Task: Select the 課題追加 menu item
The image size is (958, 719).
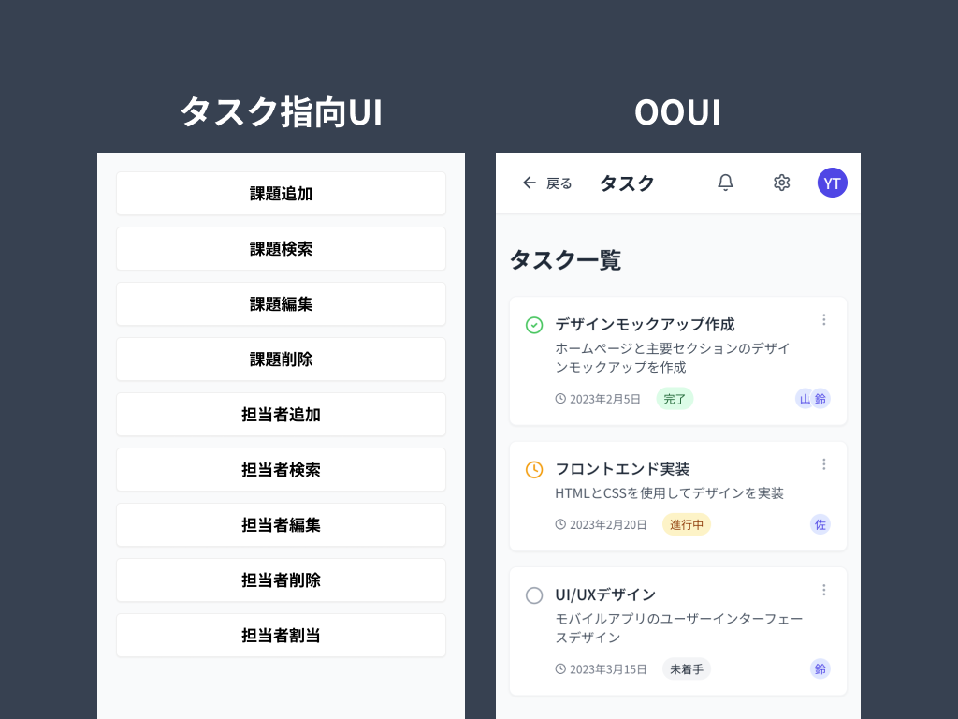Action: click(x=281, y=194)
